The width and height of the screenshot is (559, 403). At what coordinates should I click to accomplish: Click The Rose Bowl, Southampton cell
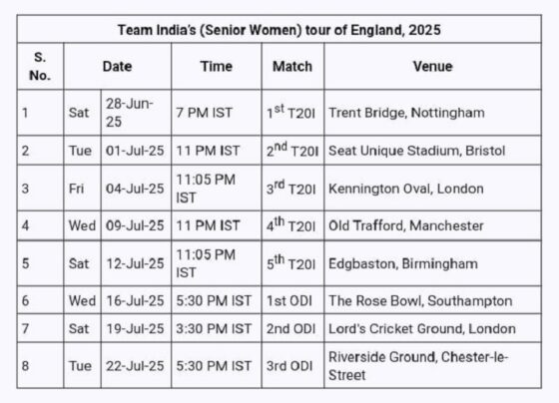tap(433, 300)
